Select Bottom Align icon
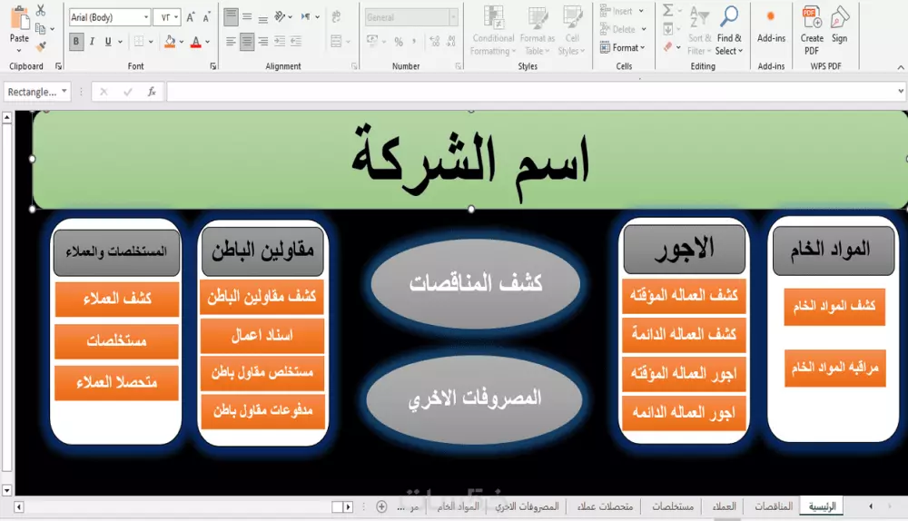 point(263,17)
